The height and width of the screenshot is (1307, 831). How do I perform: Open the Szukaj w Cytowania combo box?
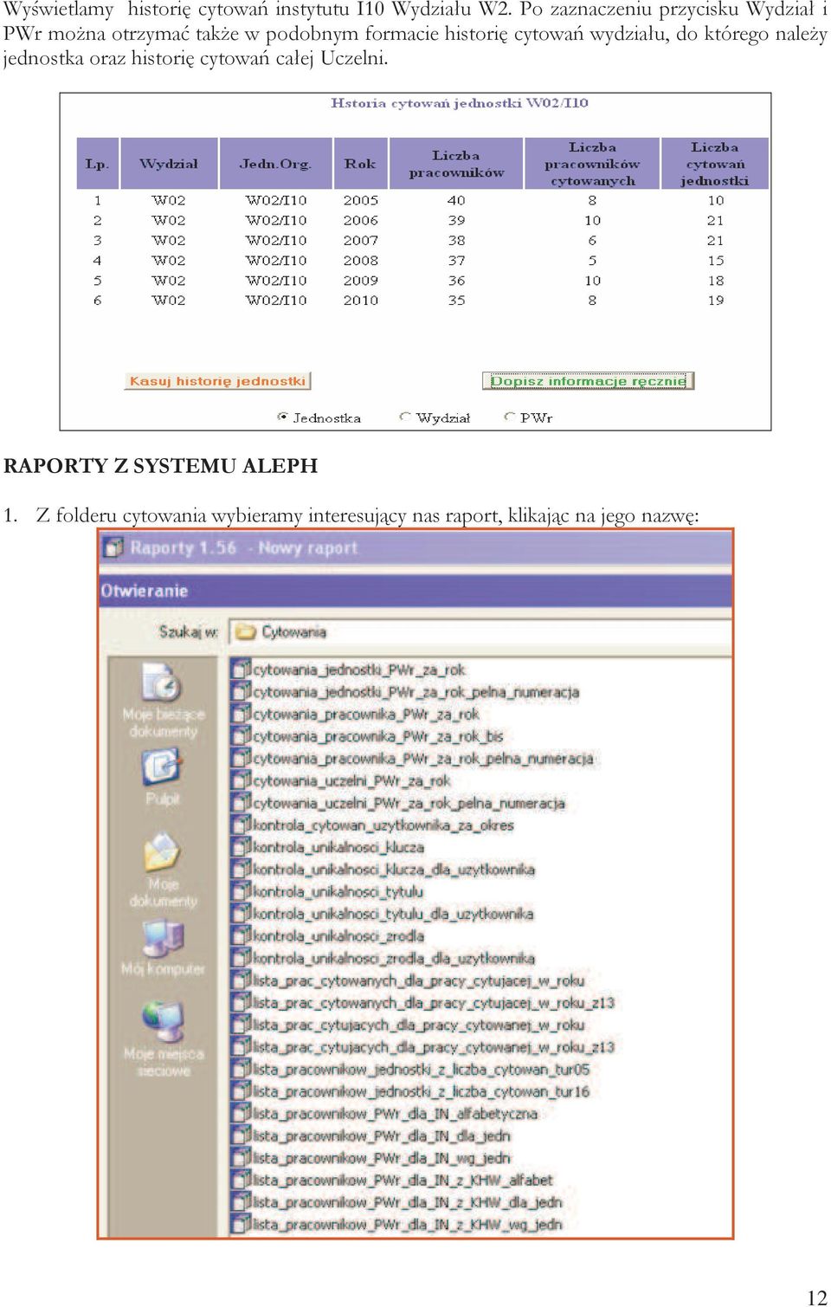click(480, 631)
